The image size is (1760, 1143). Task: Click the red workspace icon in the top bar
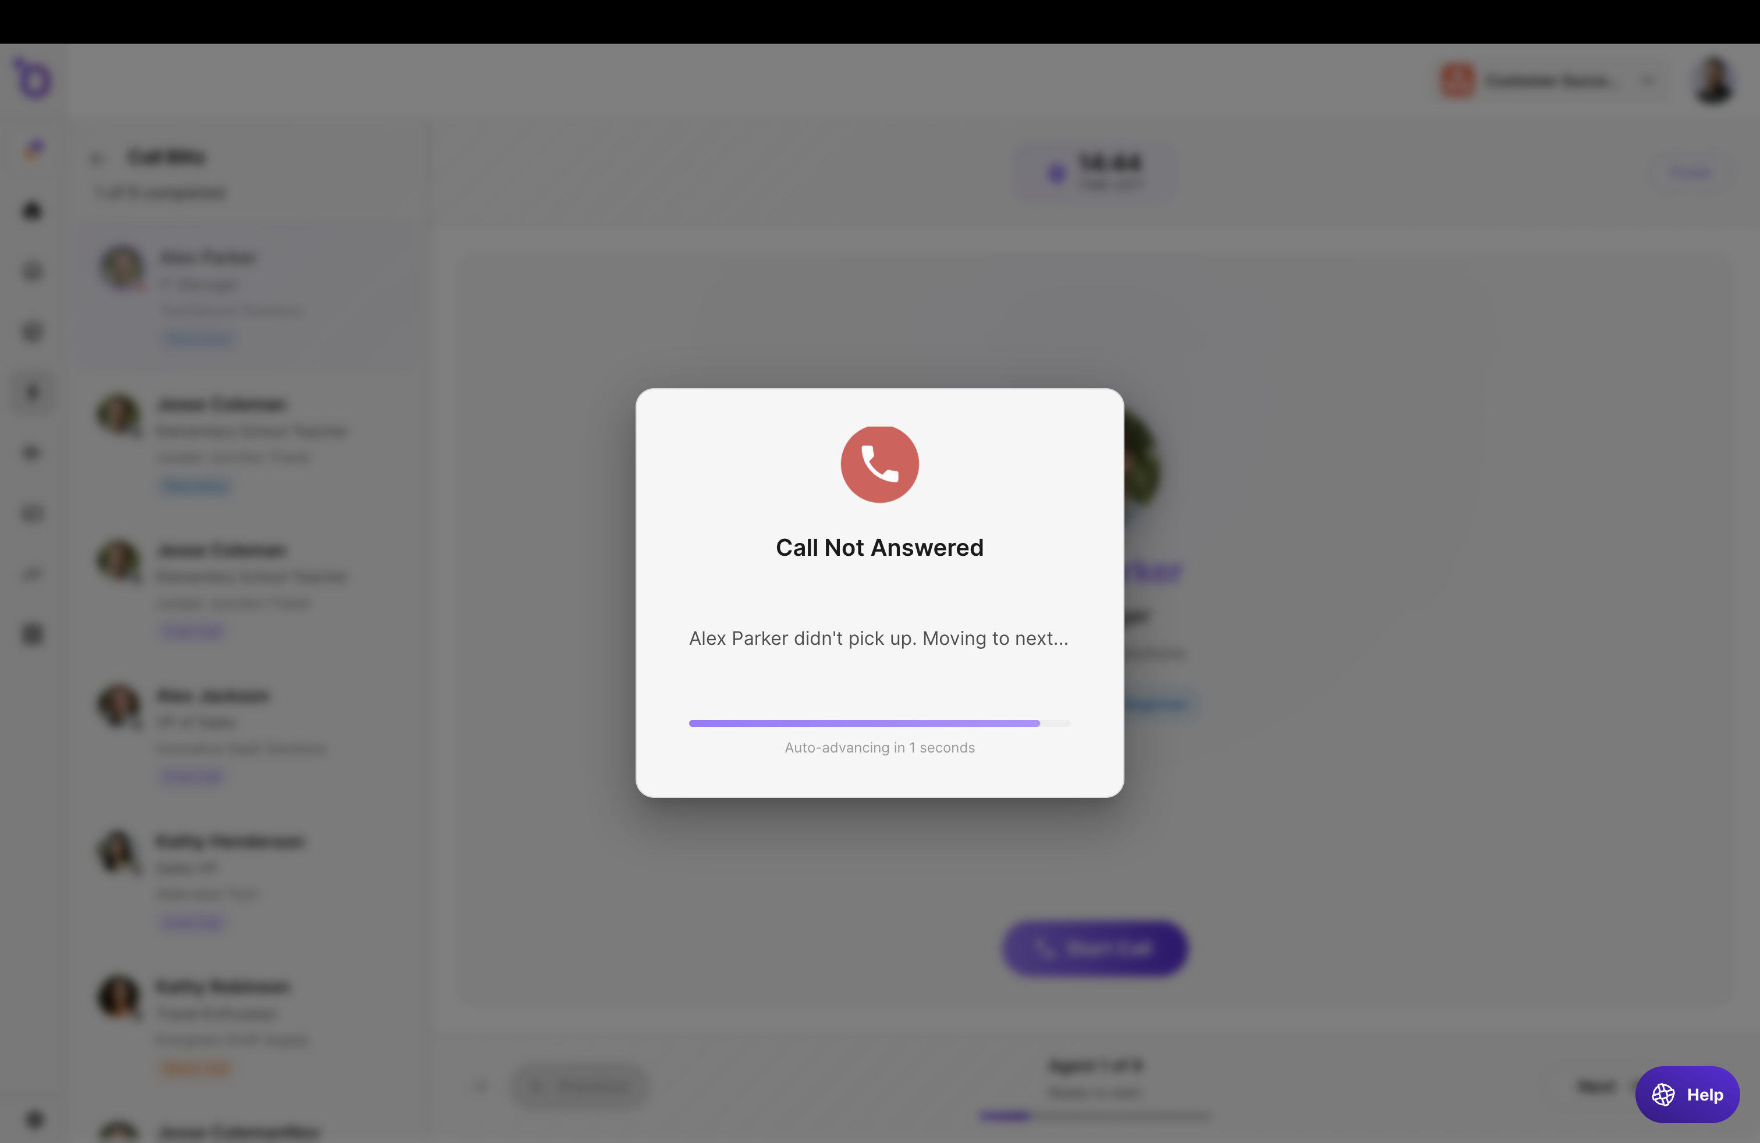[x=1457, y=80]
